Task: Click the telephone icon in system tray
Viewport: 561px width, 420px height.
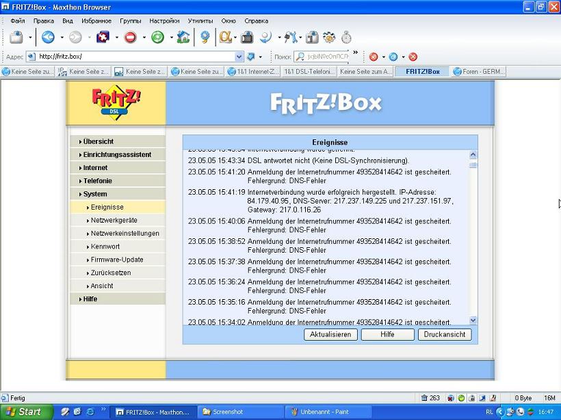Action: tap(521, 412)
